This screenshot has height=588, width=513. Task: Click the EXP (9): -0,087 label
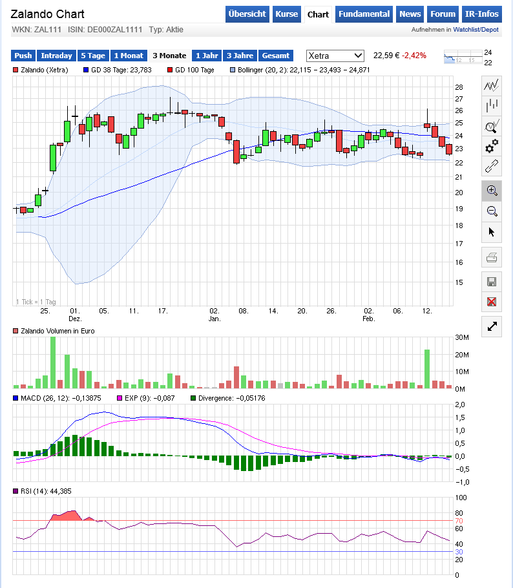tap(150, 398)
